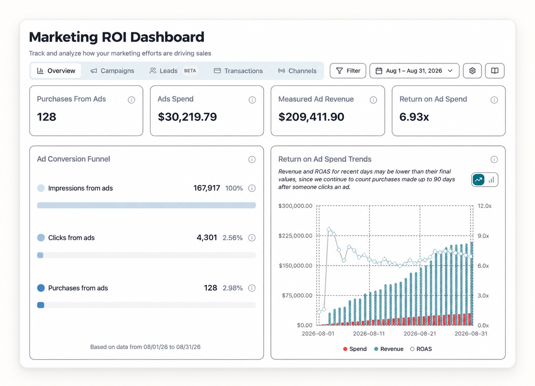Toggle Revenue series in chart legend

(x=389, y=349)
